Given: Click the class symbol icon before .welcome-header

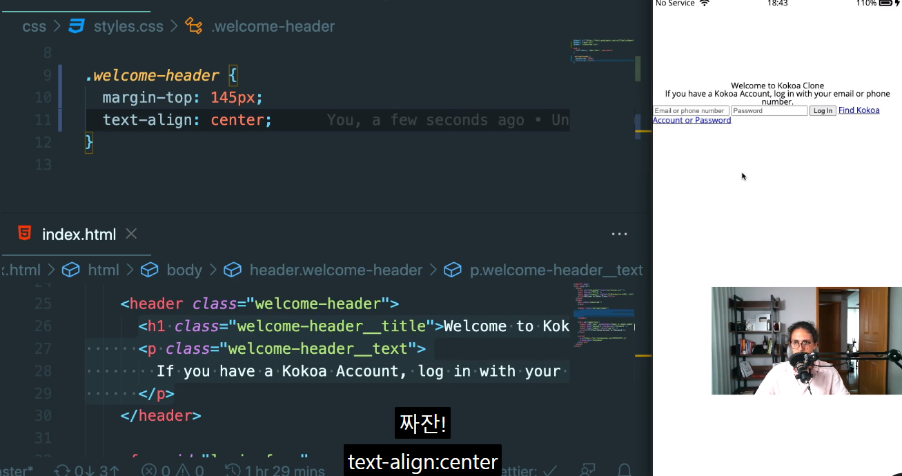Looking at the screenshot, I should pyautogui.click(x=194, y=27).
